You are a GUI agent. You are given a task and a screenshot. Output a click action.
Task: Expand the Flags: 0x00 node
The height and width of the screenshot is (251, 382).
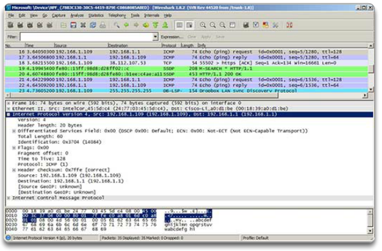pyautogui.click(x=14, y=148)
